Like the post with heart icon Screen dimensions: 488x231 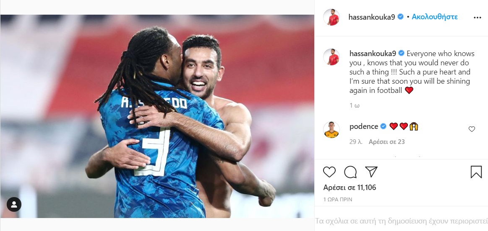click(329, 172)
